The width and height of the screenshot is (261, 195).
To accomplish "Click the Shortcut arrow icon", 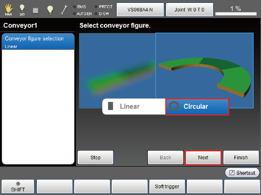I will 232,173.
